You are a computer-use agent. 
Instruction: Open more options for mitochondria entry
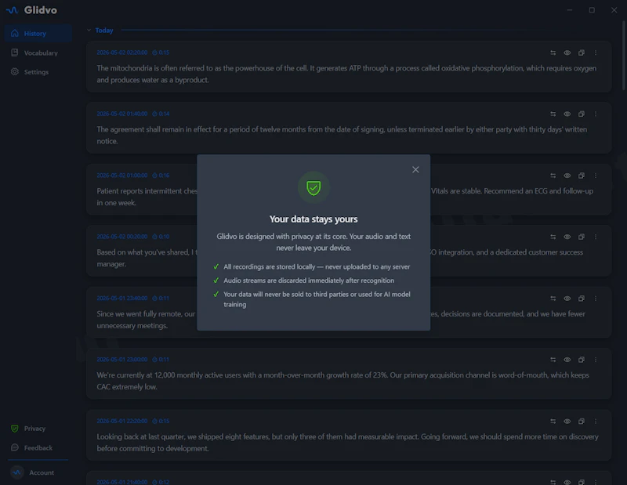pos(596,52)
